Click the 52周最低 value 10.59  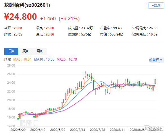[153, 34]
